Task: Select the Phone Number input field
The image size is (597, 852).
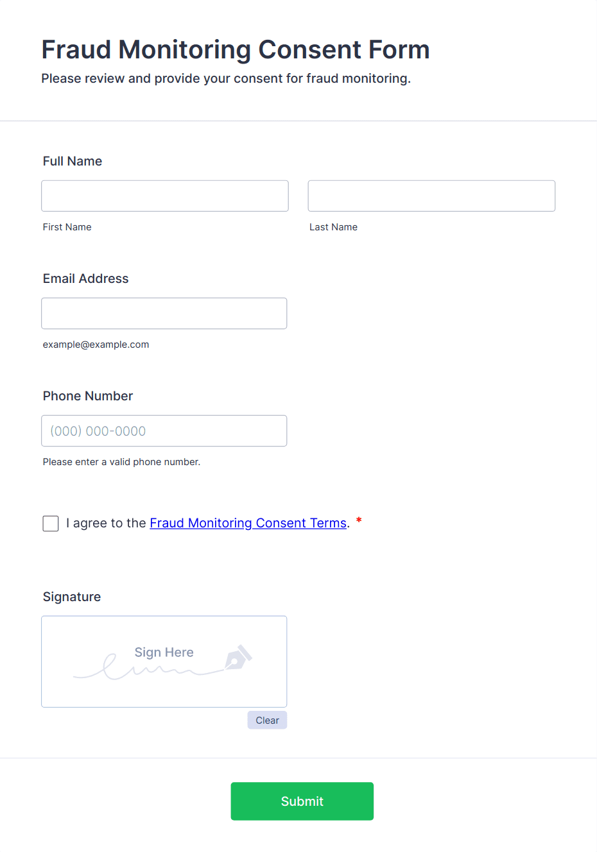Action: tap(164, 430)
